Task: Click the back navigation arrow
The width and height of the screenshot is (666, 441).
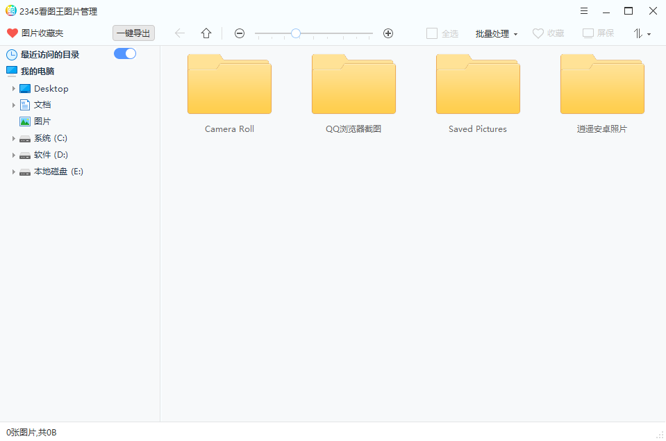Action: coord(180,33)
